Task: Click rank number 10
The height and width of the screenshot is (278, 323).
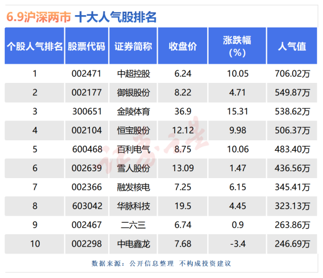Action: click(35, 244)
